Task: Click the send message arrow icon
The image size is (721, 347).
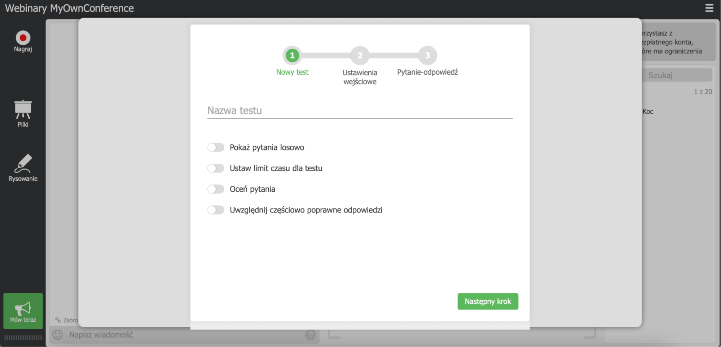Action: click(x=310, y=335)
